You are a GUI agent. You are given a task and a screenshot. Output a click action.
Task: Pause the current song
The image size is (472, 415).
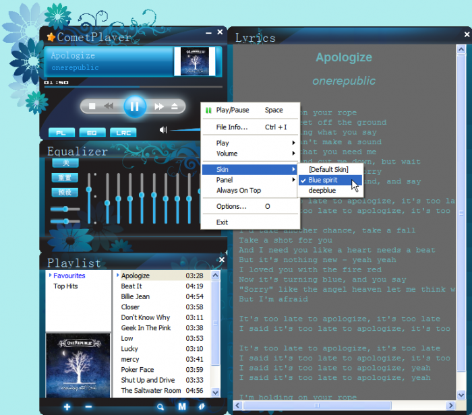coord(135,106)
